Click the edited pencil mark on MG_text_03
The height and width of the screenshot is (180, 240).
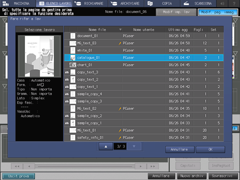[x=120, y=43]
